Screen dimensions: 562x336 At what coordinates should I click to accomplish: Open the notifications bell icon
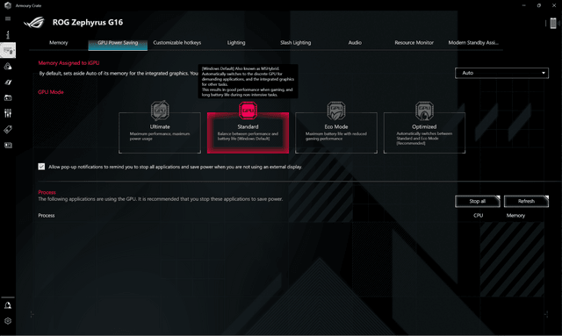pyautogui.click(x=8, y=305)
